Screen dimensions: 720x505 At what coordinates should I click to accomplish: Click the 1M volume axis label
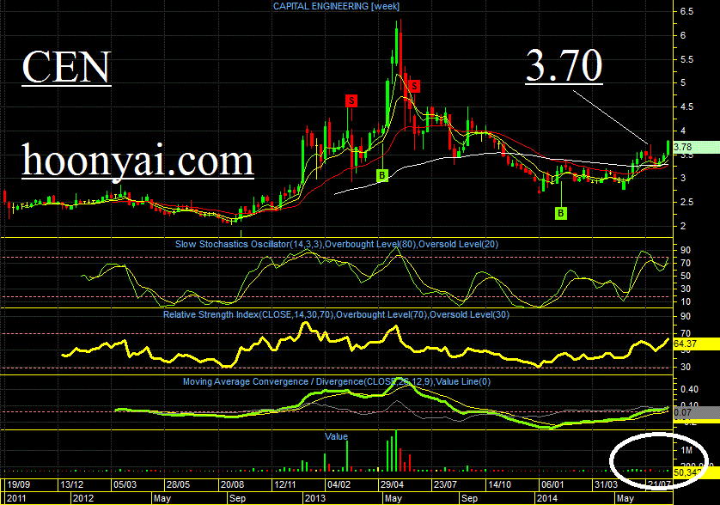tap(686, 450)
